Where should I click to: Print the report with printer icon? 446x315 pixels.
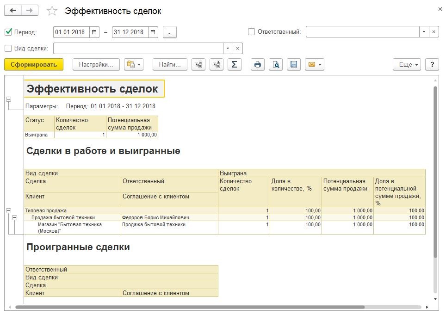[258, 65]
